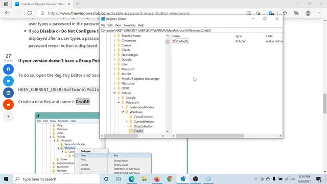Select the FlashIntegro key
Screen dimensions: 327x184
pos(130,55)
